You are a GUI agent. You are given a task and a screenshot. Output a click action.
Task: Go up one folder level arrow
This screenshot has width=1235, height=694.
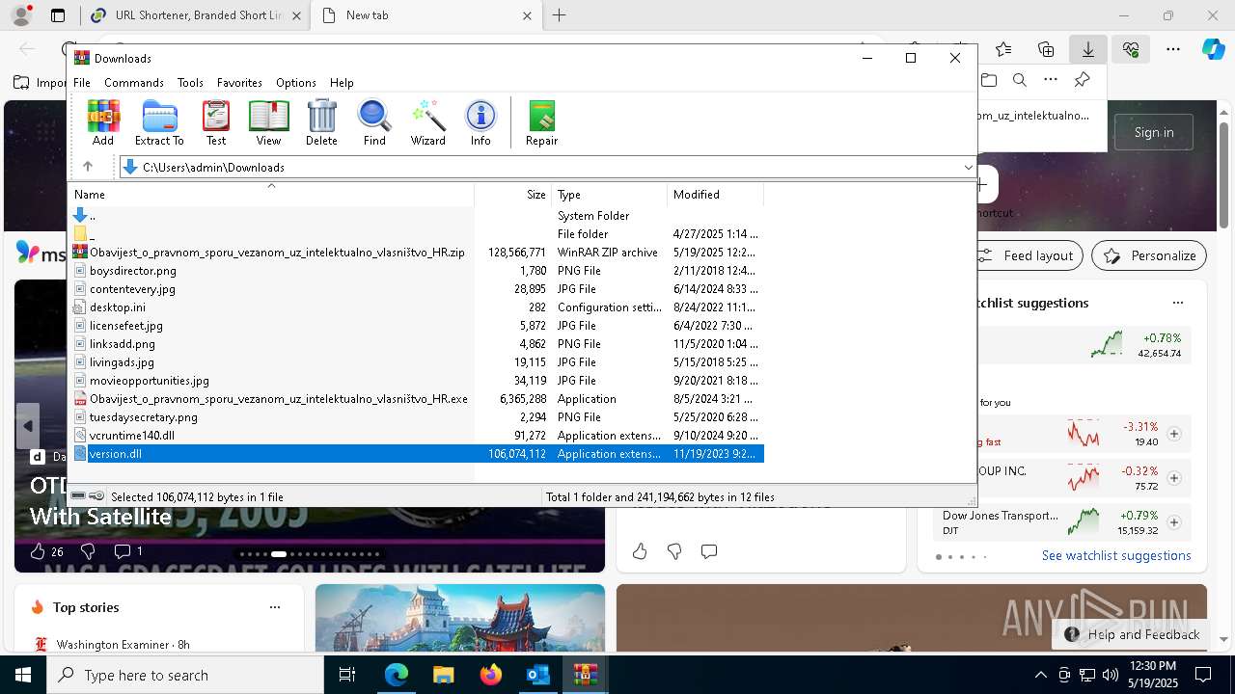(x=88, y=167)
